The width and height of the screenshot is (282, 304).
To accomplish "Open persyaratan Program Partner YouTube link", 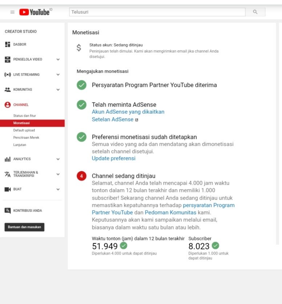I will click(x=163, y=209).
